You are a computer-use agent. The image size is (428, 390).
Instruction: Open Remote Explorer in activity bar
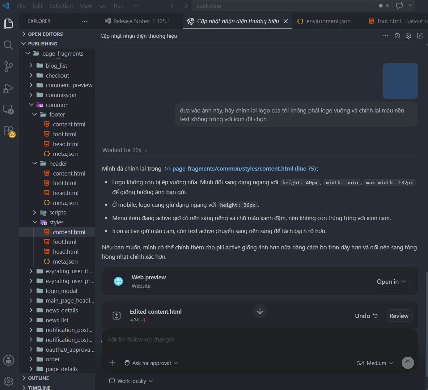8,109
